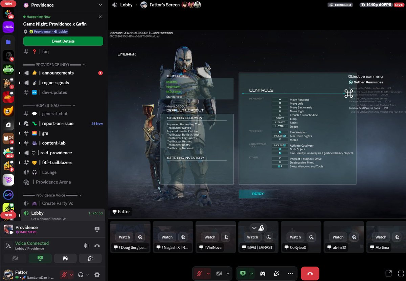
Task: Open user settings gear
Action: pos(97,275)
